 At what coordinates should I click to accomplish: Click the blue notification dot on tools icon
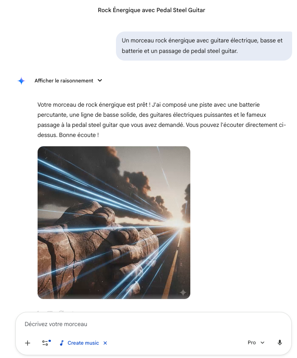tap(50, 341)
